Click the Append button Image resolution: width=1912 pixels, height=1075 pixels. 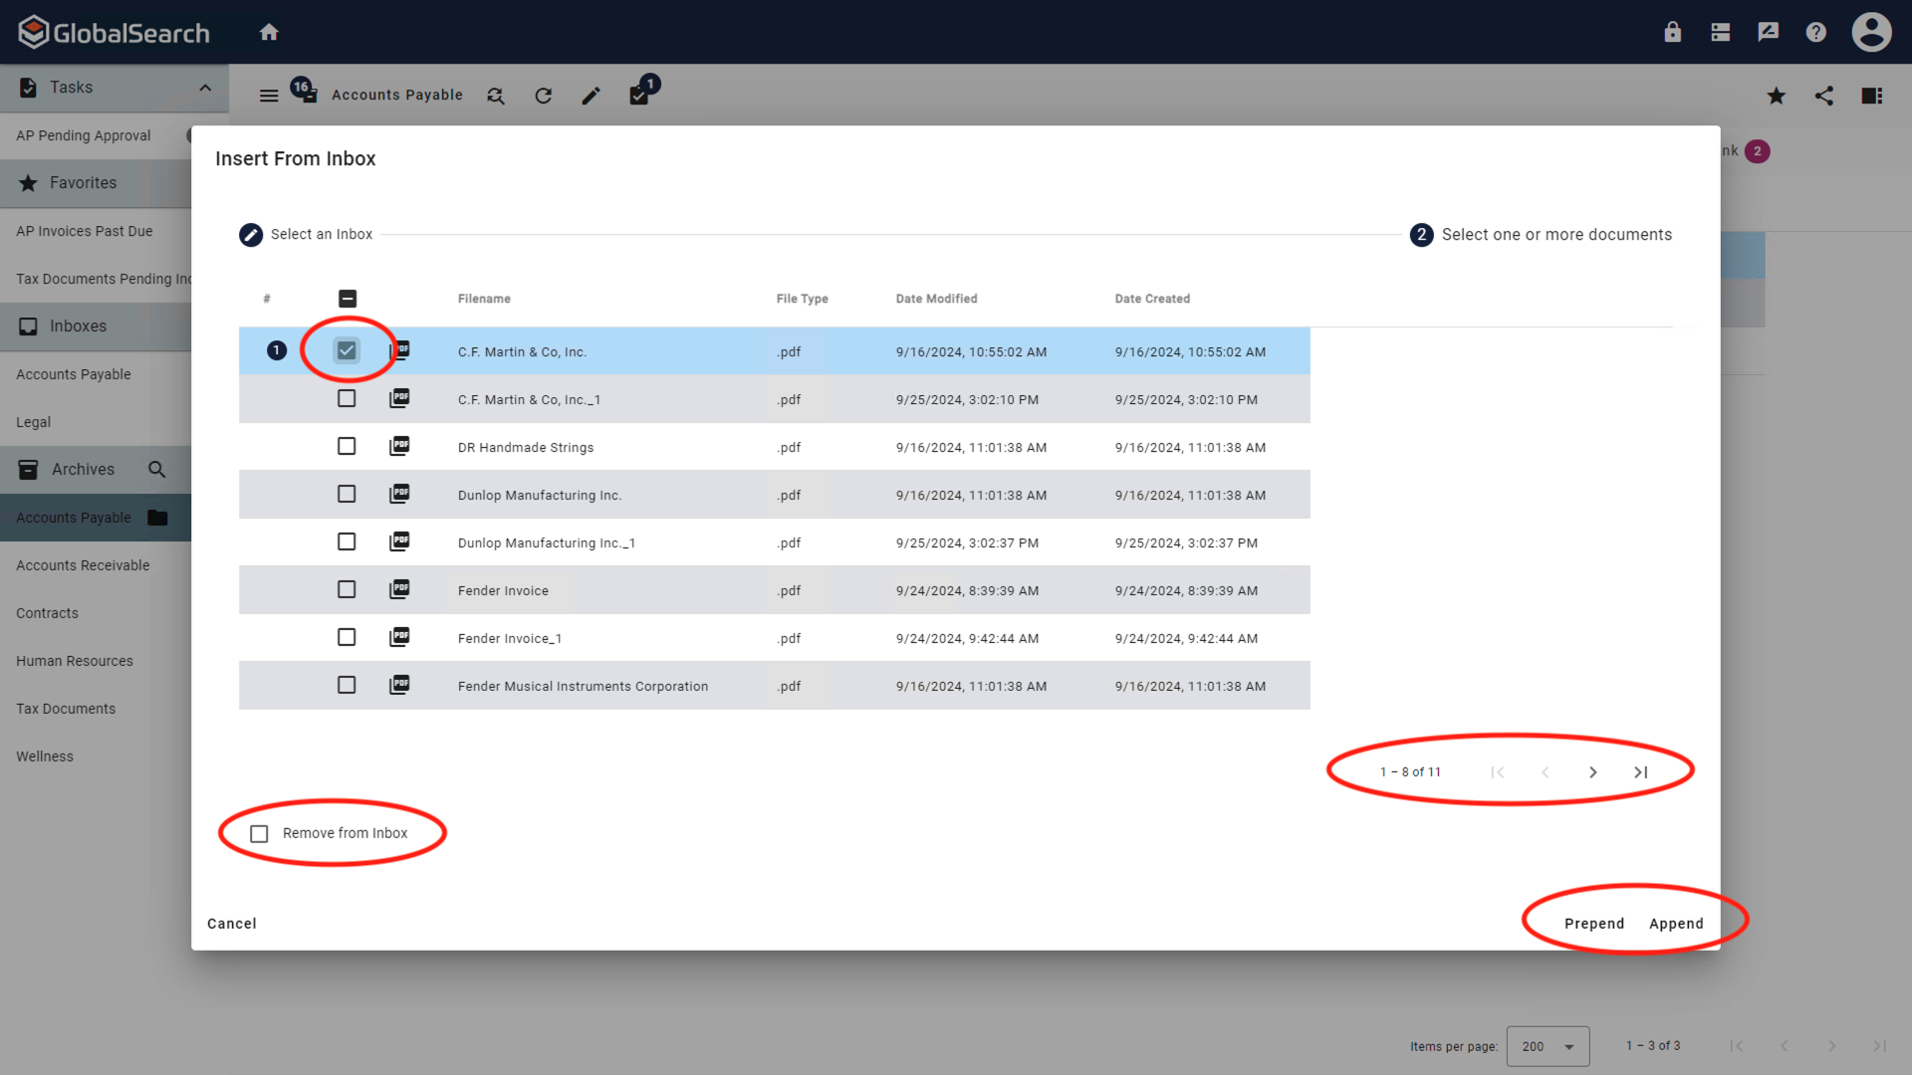point(1676,924)
